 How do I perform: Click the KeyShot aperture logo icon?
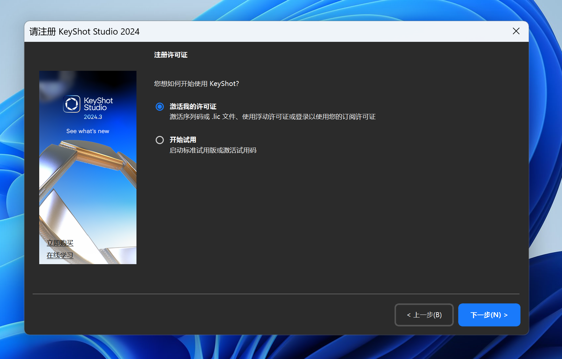[72, 104]
